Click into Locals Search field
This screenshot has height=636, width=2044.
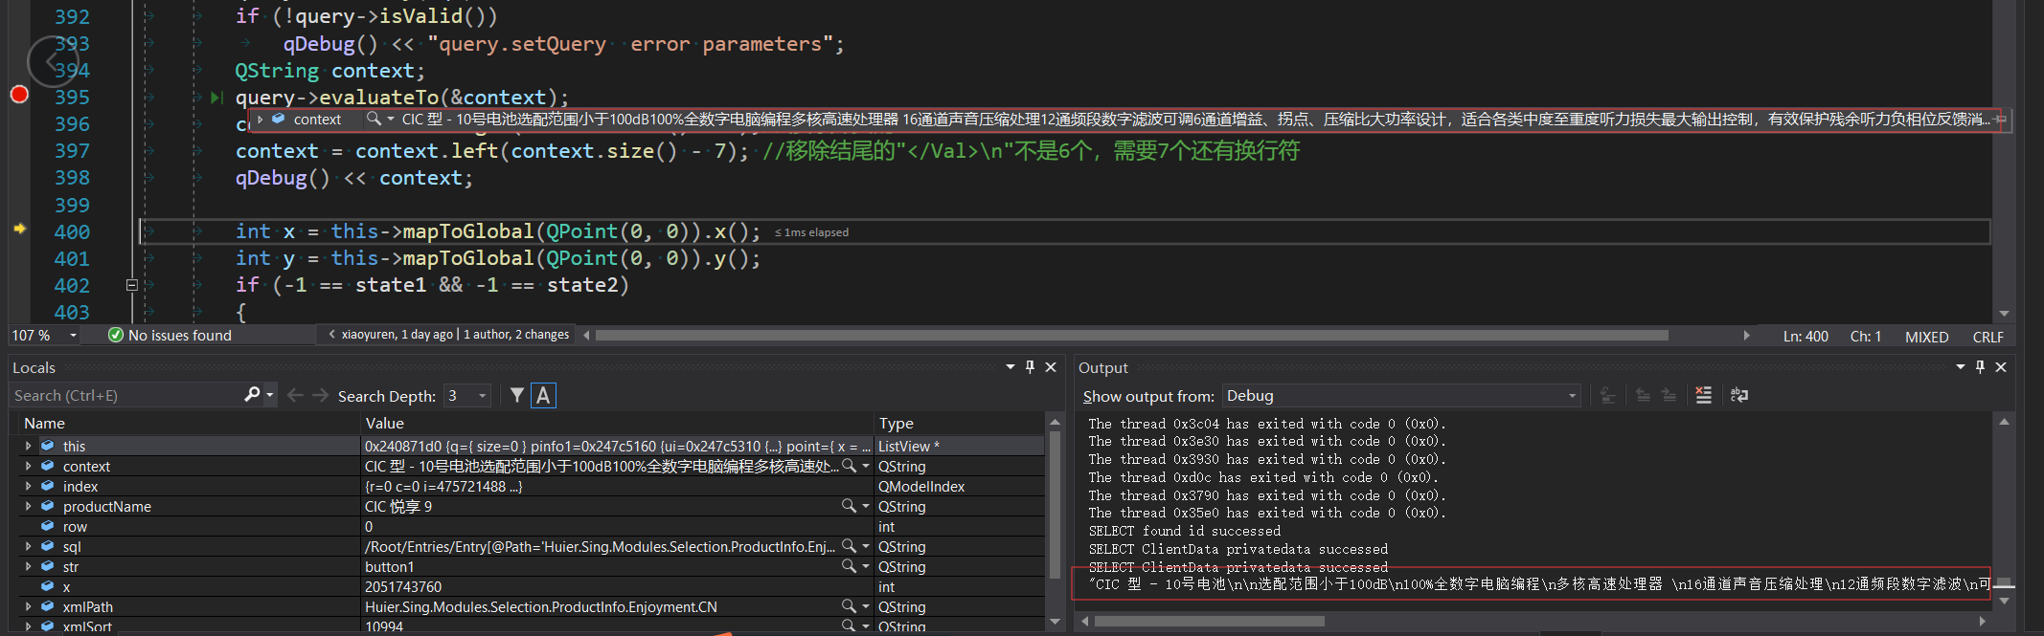coord(125,395)
